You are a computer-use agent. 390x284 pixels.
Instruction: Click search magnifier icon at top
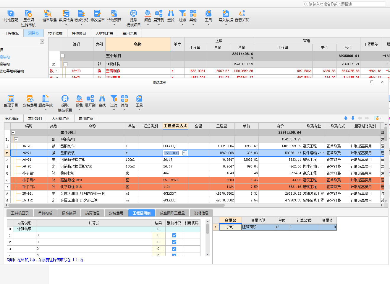pos(306,4)
